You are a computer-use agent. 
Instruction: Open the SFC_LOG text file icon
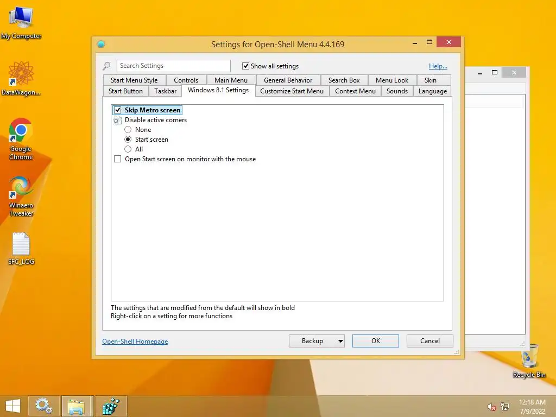(21, 248)
